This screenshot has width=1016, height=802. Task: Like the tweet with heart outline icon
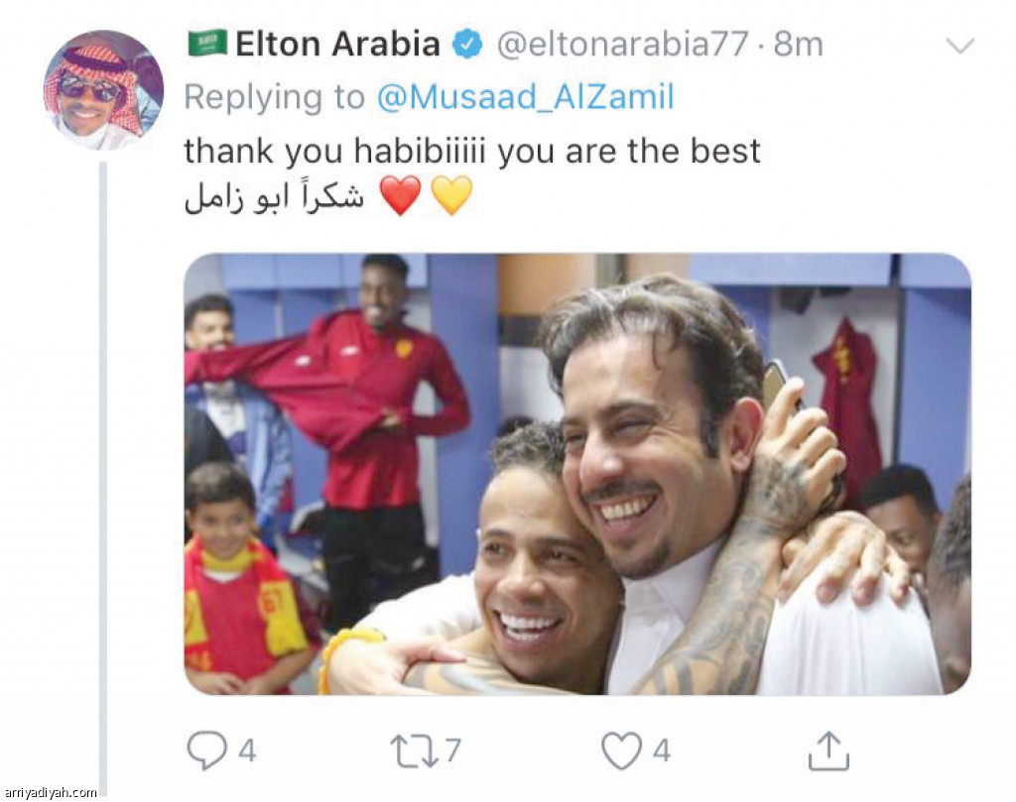(621, 750)
